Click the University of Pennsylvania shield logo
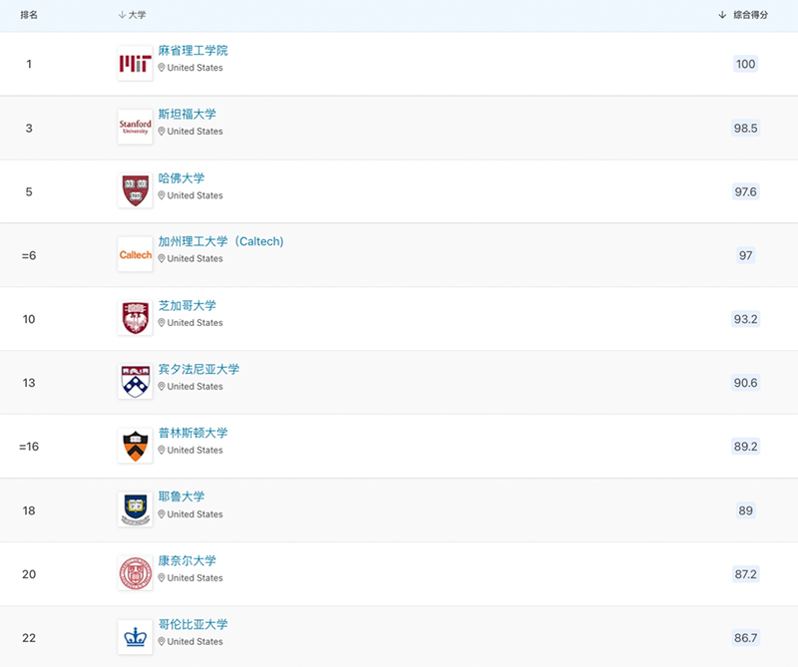The image size is (798, 667). coord(135,383)
